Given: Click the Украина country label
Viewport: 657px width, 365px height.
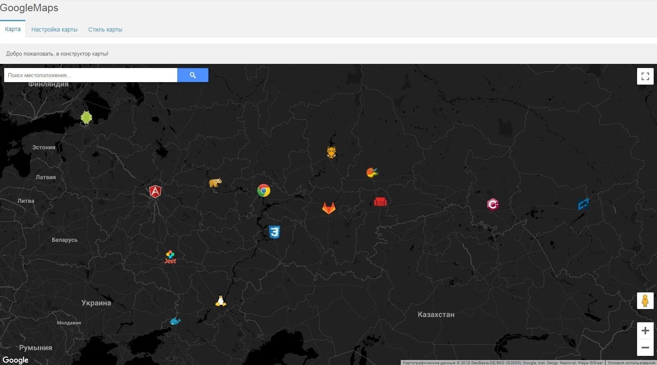Looking at the screenshot, I should click(x=96, y=303).
